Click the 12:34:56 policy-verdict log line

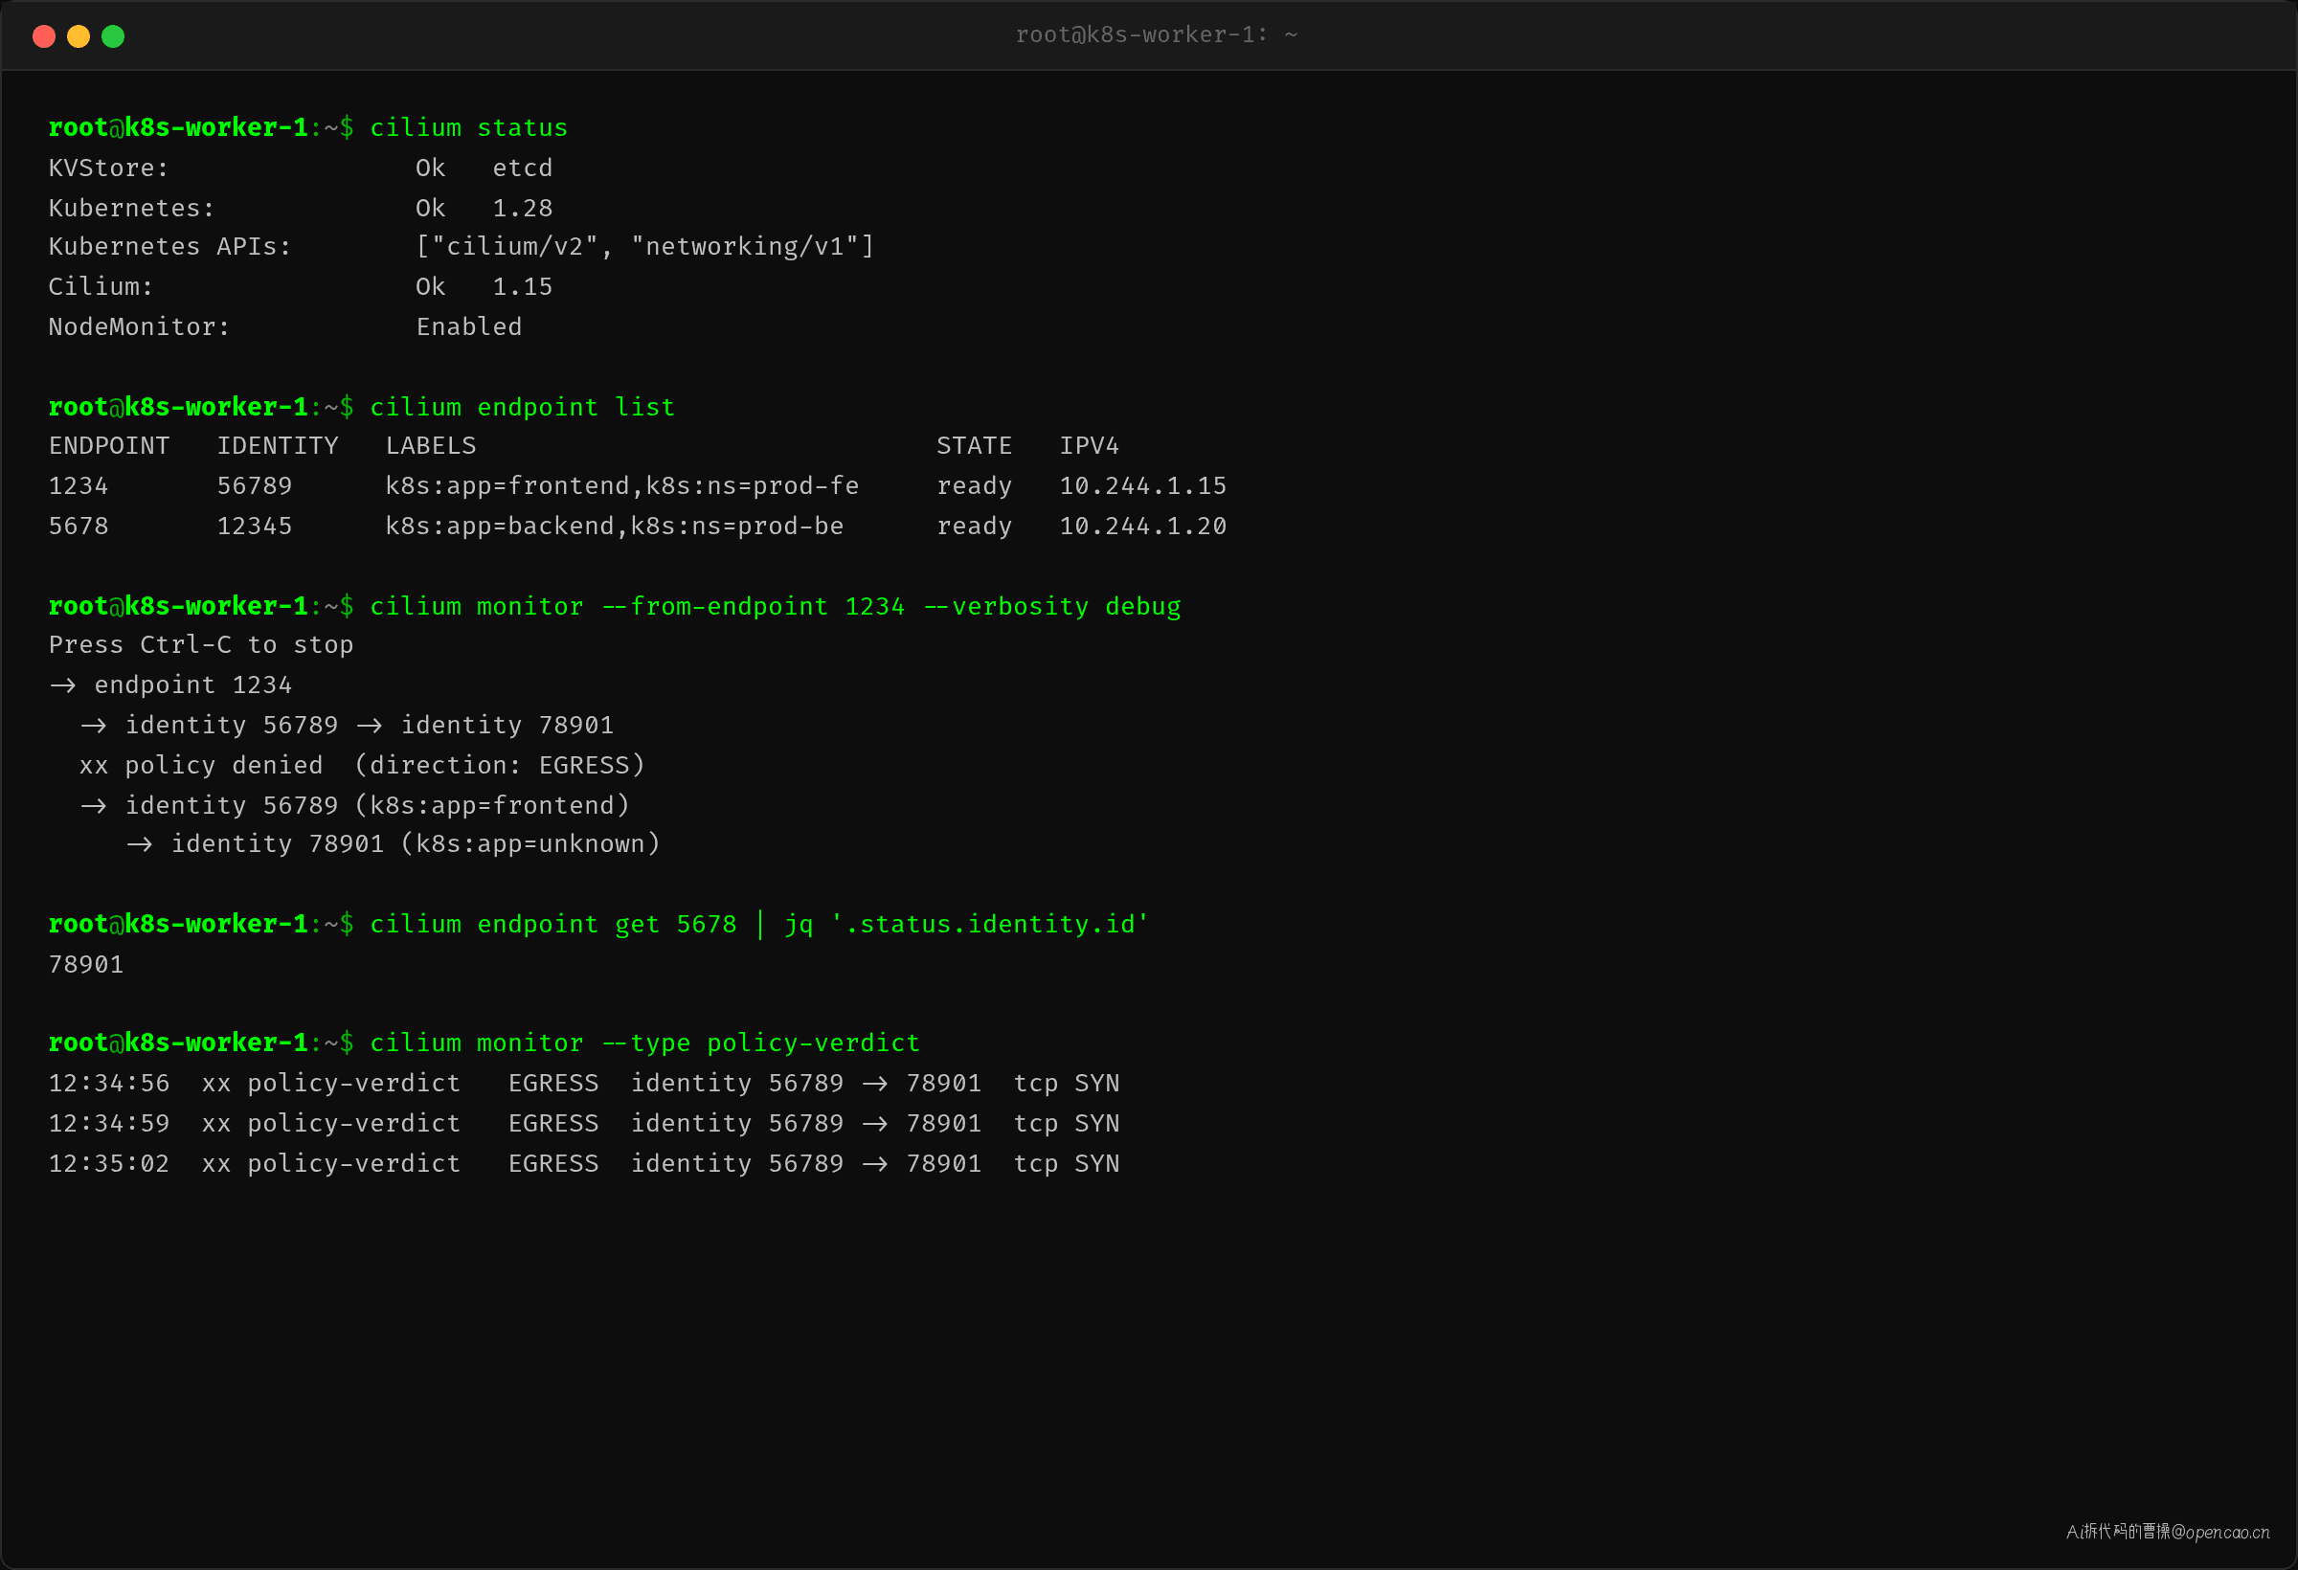(x=584, y=1084)
